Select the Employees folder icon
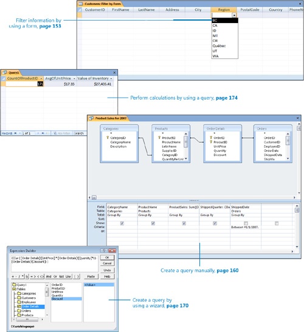The image size is (304, 332). 19,302
